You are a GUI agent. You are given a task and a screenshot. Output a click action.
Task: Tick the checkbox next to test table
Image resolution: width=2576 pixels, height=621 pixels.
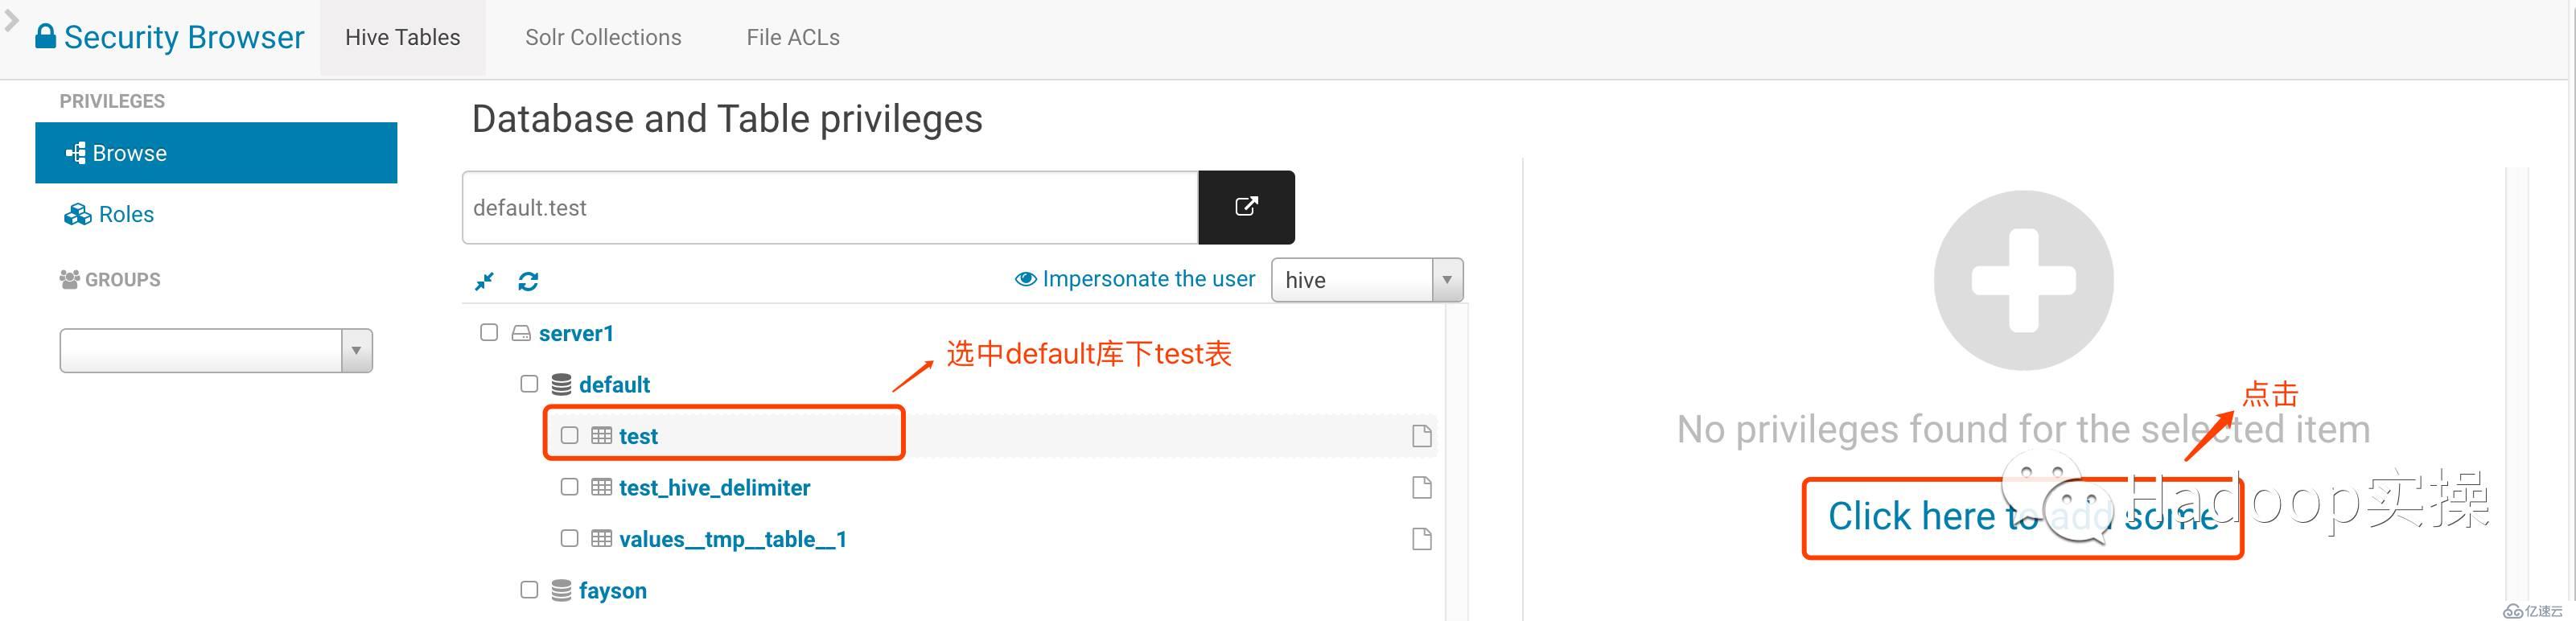tap(570, 435)
